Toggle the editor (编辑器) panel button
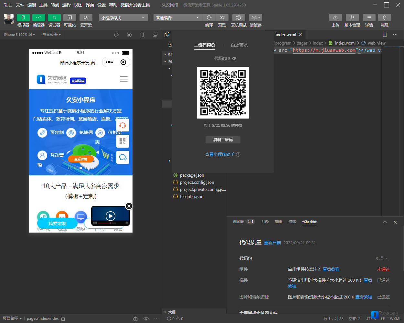The image size is (404, 323). click(39, 17)
